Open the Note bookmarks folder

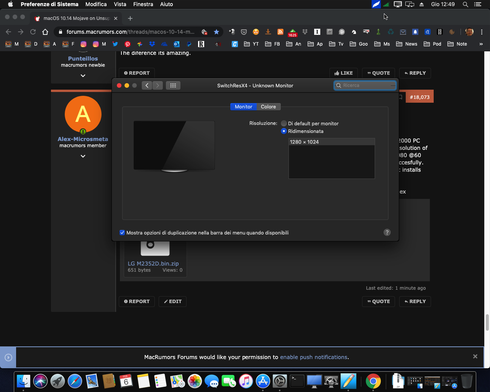(x=457, y=44)
